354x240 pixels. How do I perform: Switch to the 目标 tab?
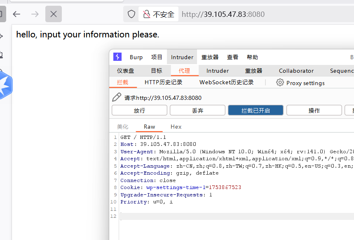pyautogui.click(x=157, y=71)
